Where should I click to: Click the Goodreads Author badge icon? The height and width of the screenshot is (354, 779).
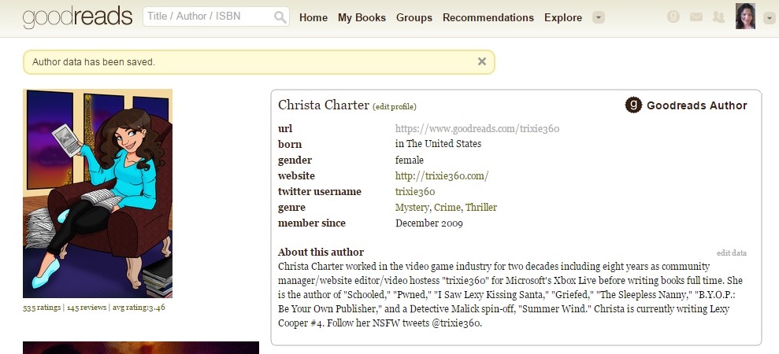coord(633,105)
